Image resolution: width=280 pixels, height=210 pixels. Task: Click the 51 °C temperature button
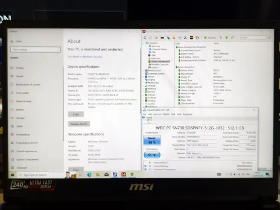coord(152,155)
